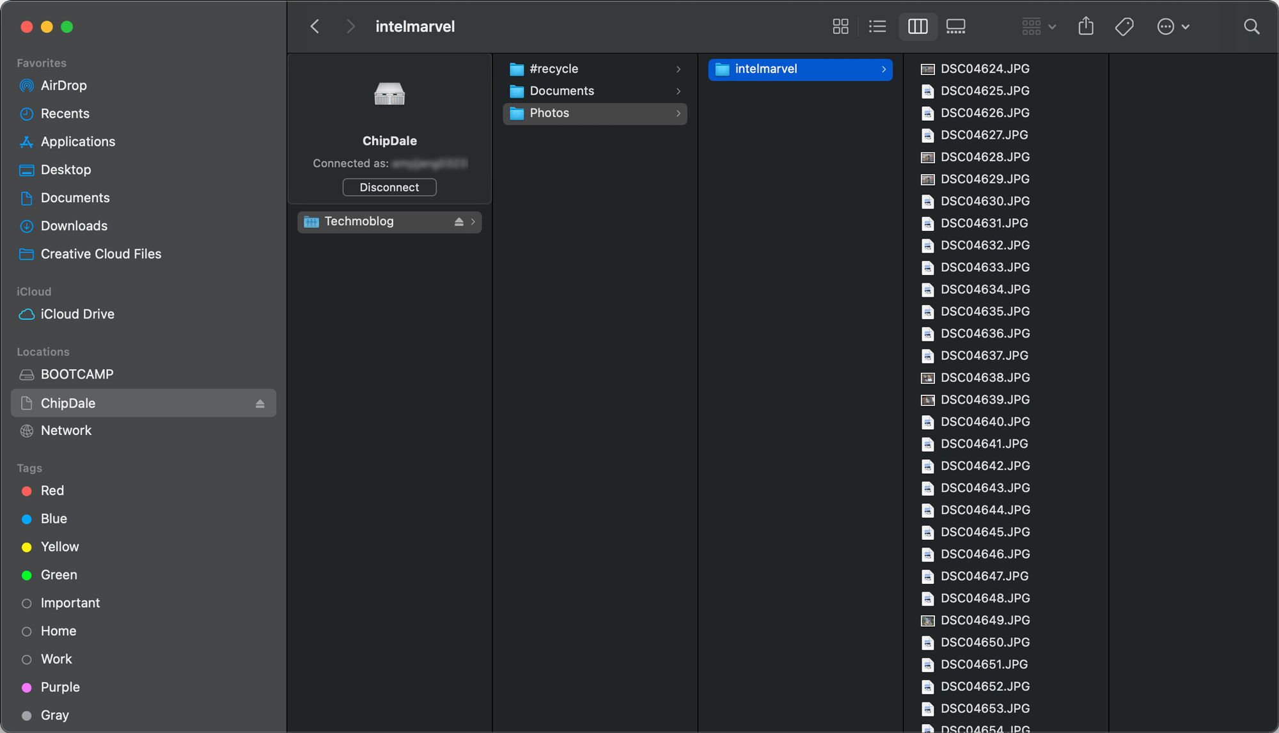Open the group-by options dropdown
This screenshot has width=1279, height=733.
click(x=1039, y=27)
